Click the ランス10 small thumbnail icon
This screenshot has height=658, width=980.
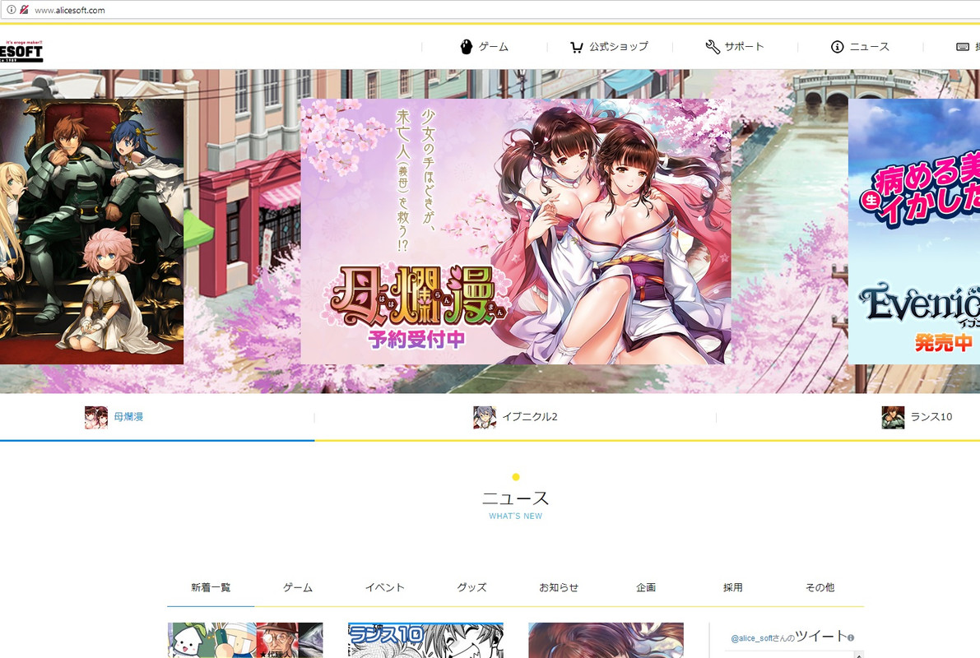[893, 418]
